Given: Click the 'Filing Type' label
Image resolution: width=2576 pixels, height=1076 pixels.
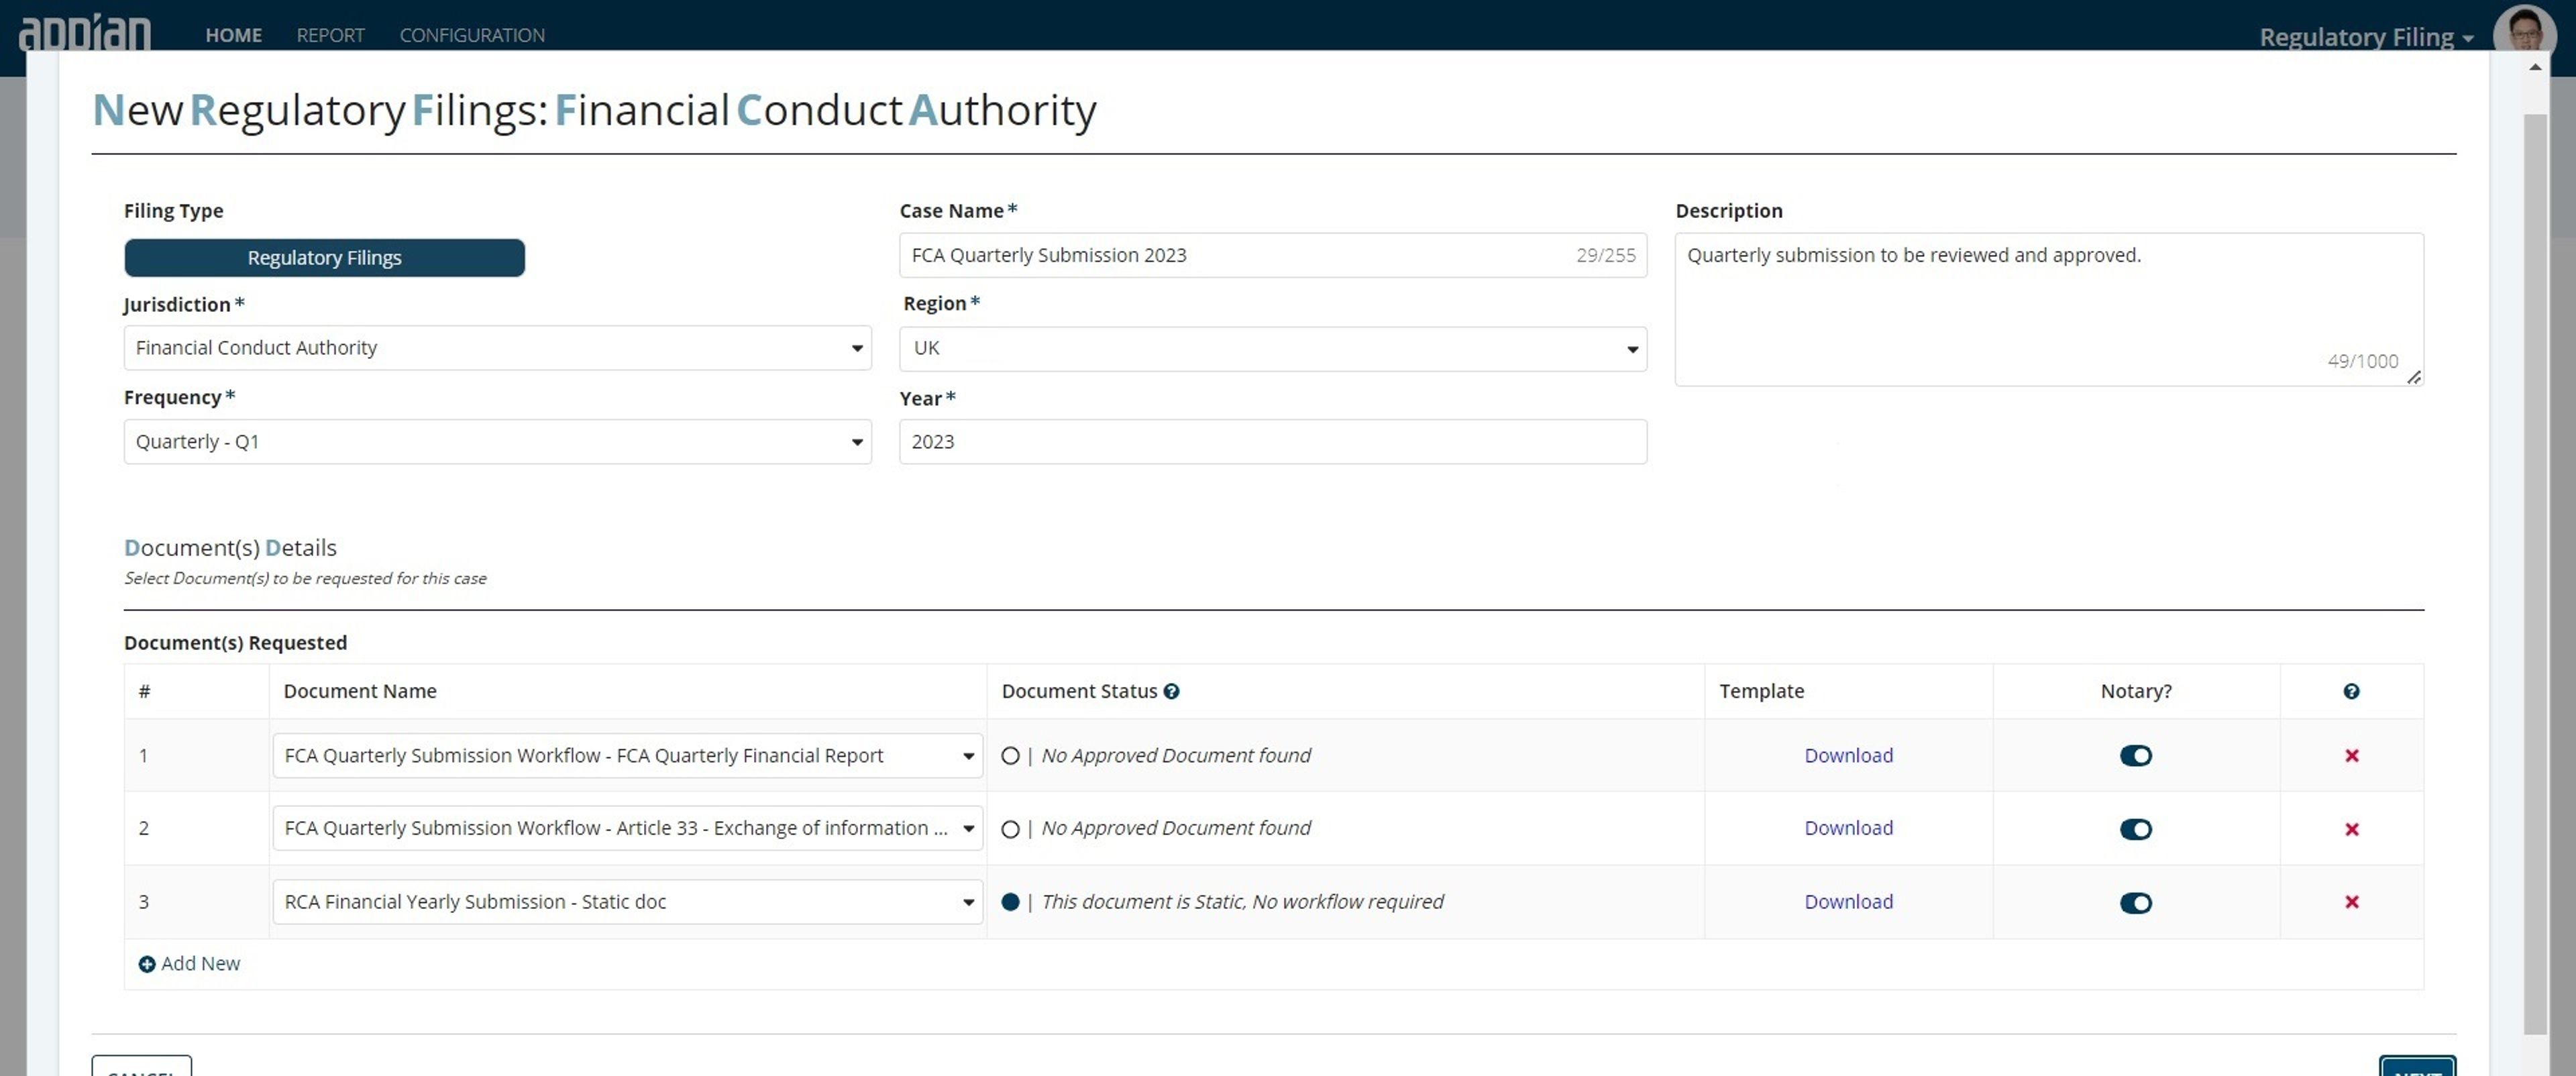Looking at the screenshot, I should tap(173, 211).
